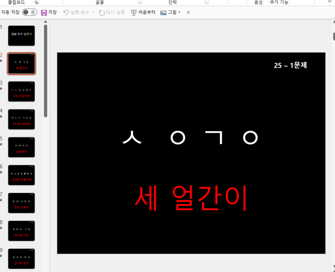
Task: Open Customize Quick Access Toolbar dropdown
Action: click(x=188, y=13)
